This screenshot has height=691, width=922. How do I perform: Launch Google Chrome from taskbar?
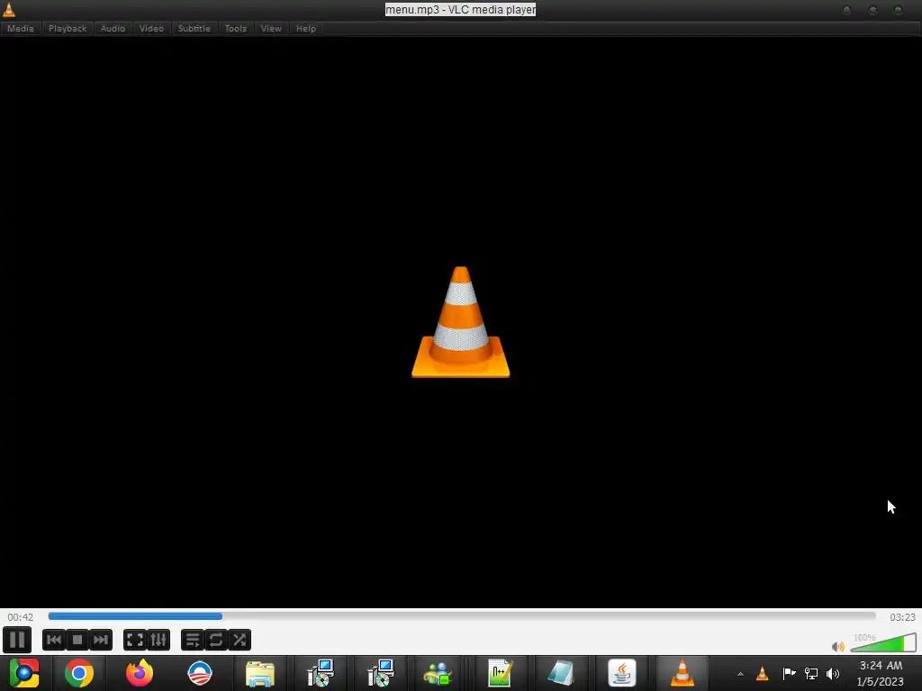coord(79,673)
